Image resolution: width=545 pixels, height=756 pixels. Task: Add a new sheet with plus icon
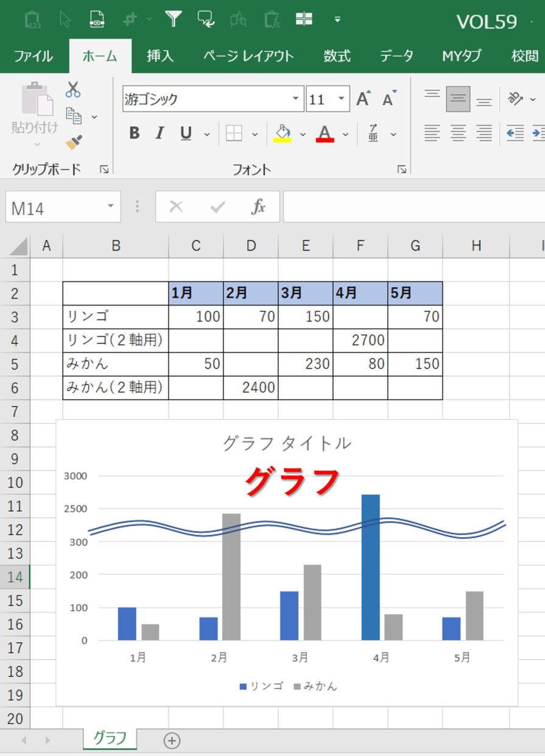[x=172, y=741]
